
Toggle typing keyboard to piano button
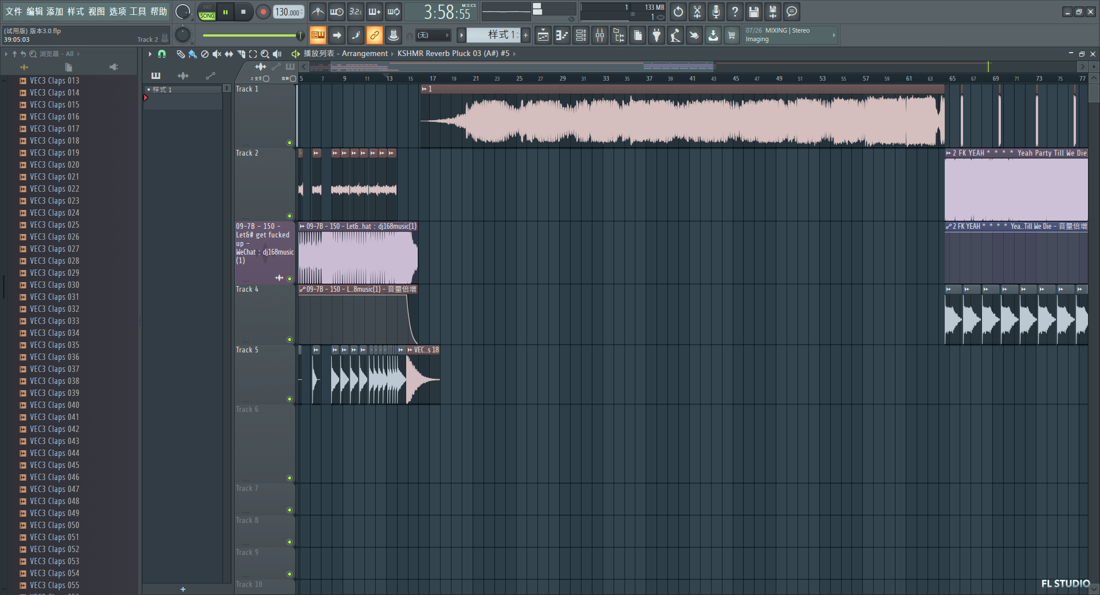tap(317, 35)
